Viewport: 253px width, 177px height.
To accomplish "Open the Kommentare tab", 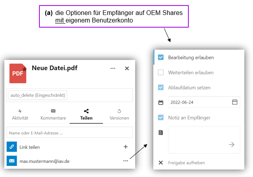I will click(x=53, y=114).
